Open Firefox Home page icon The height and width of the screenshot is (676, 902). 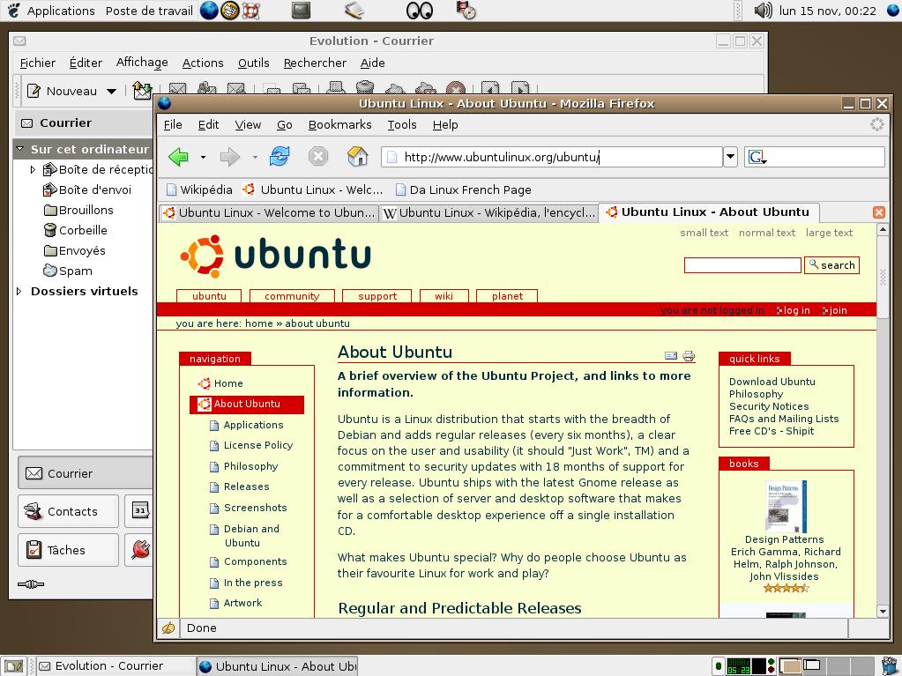pos(357,156)
